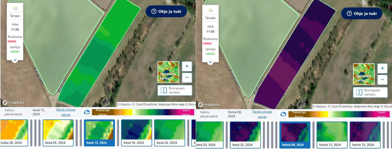Zoom in on the left map
392x149 pixels.
[187, 66]
